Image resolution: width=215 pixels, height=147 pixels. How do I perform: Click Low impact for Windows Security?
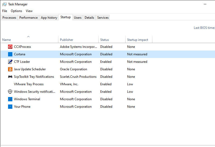tap(130, 92)
